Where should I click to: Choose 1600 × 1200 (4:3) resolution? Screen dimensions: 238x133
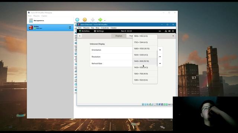pos(145,55)
